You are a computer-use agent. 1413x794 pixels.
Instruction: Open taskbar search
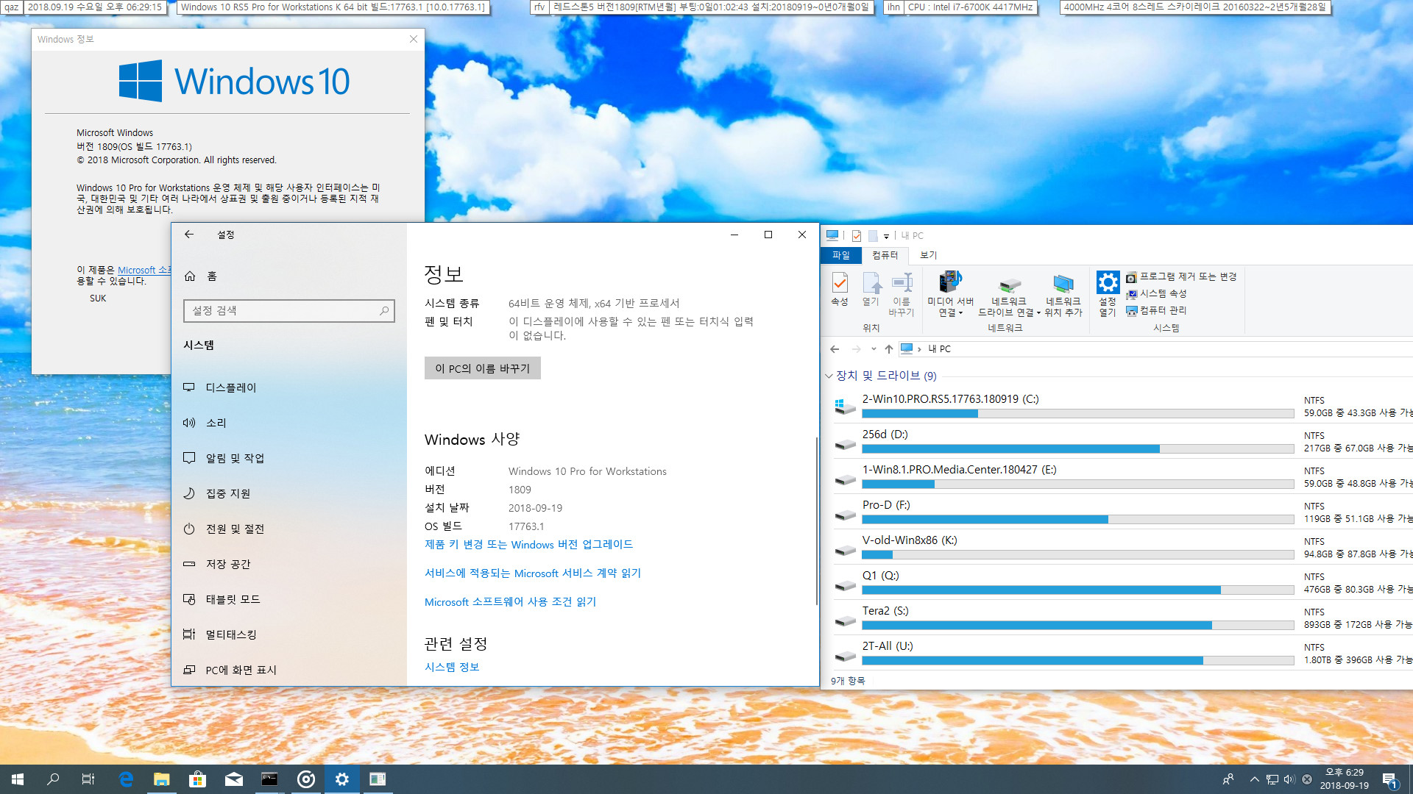(53, 779)
